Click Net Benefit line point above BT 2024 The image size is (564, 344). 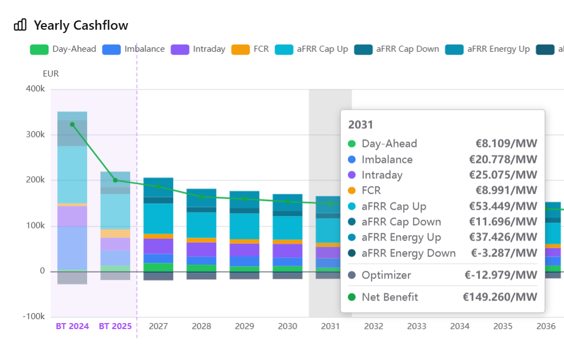pyautogui.click(x=72, y=124)
